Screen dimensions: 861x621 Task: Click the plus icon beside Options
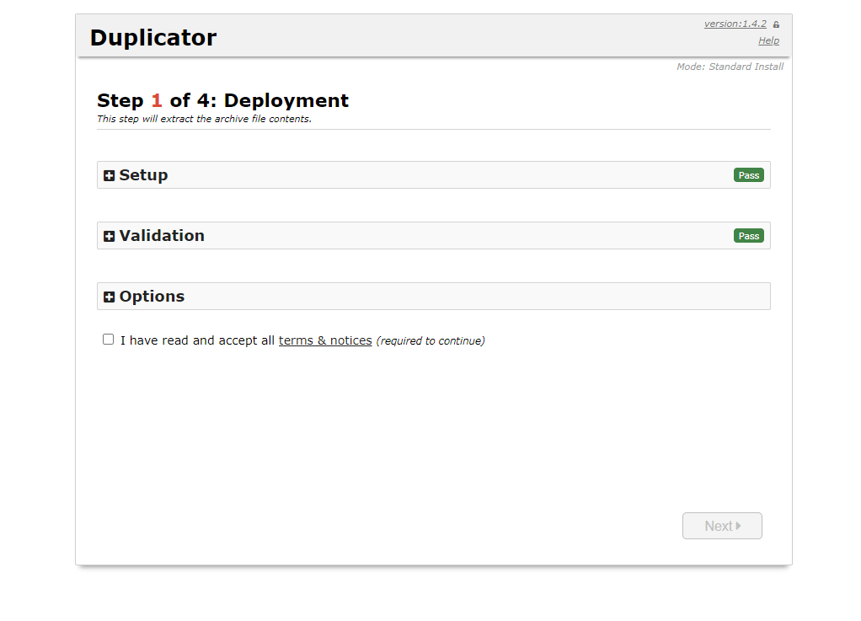(109, 297)
